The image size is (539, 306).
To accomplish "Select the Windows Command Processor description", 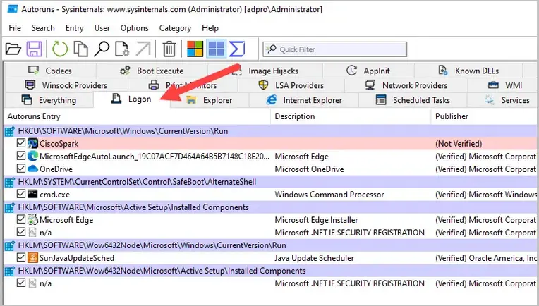I will coord(329,195).
